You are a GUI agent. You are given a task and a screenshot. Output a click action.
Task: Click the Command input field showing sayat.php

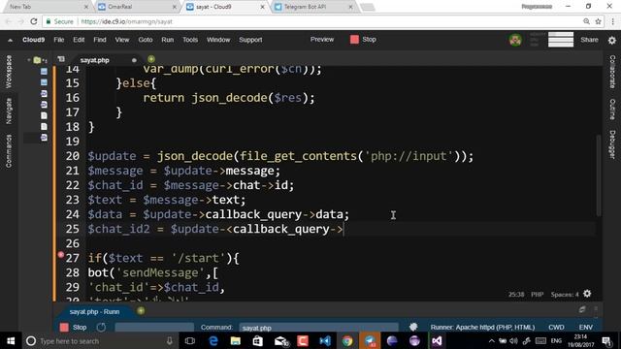(318, 328)
